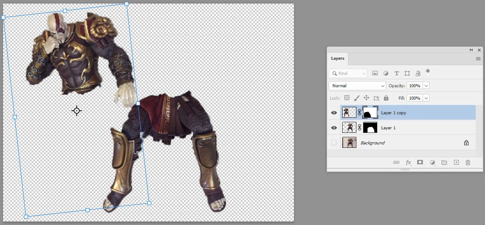Expand the Opacity slider arrow
This screenshot has height=225, width=485.
pos(426,85)
